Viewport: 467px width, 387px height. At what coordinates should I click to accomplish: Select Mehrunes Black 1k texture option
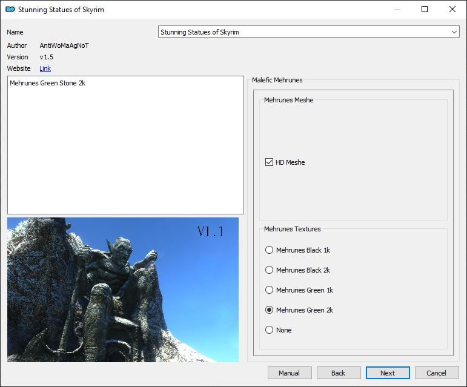coord(270,250)
